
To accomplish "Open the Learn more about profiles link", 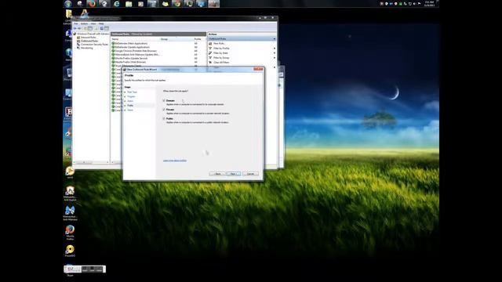I will click(x=175, y=161).
